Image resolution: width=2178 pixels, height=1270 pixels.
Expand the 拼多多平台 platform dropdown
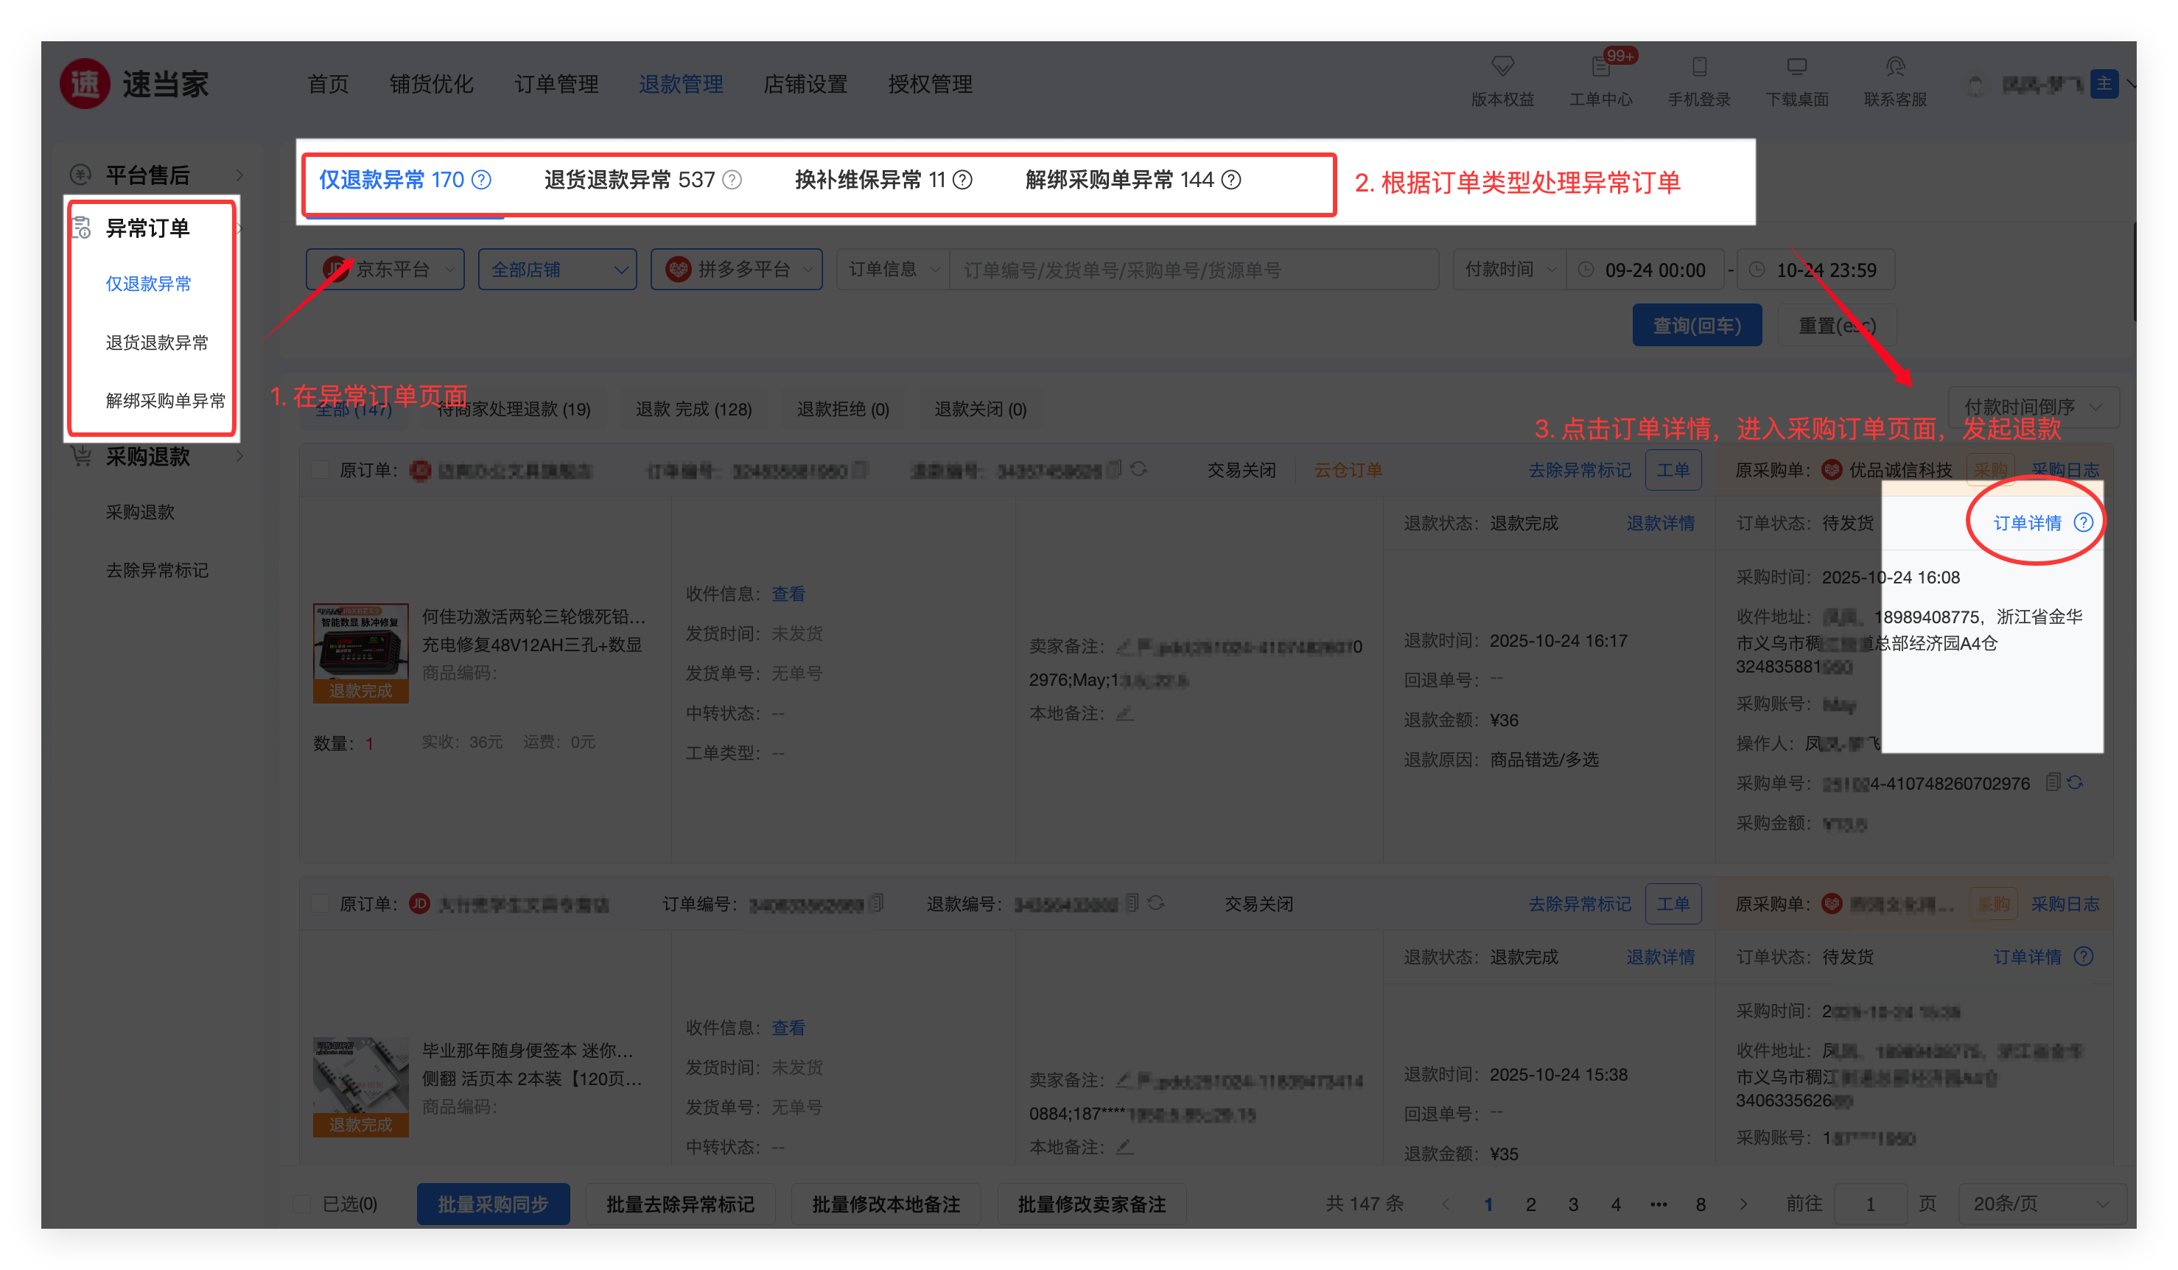tap(736, 270)
